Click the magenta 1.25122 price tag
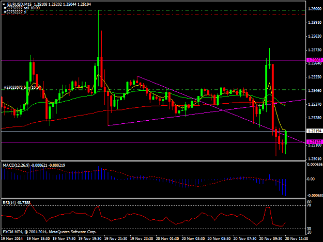Viewport: 323px width, 242px height. coord(314,142)
